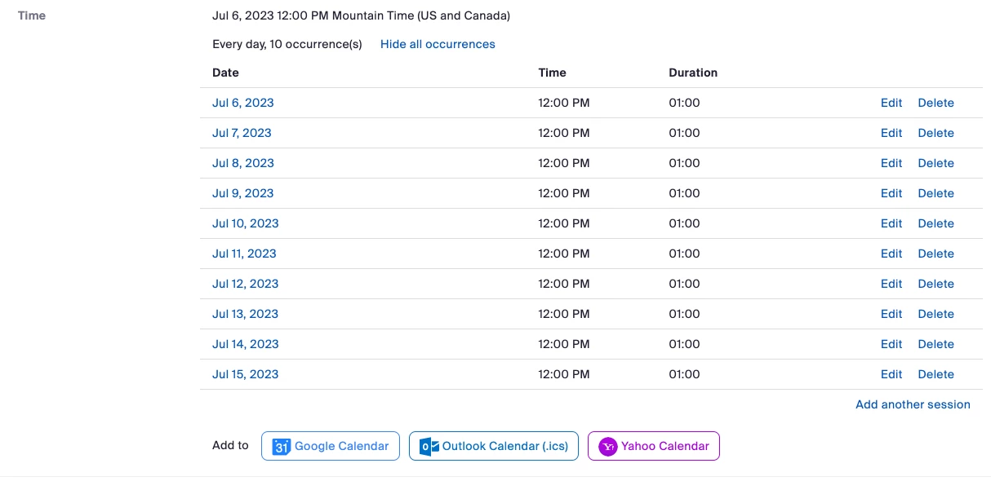Delete the Jul 11, 2023 occurrence
The width and height of the screenshot is (991, 481).
click(935, 254)
